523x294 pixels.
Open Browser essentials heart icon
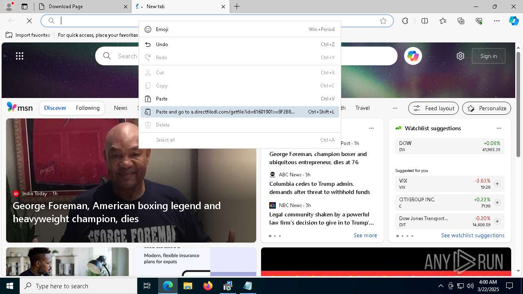click(x=479, y=21)
